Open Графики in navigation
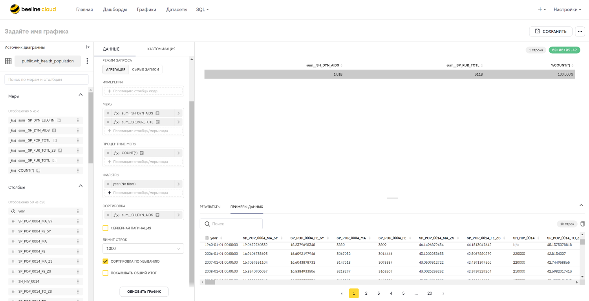 pyautogui.click(x=146, y=9)
